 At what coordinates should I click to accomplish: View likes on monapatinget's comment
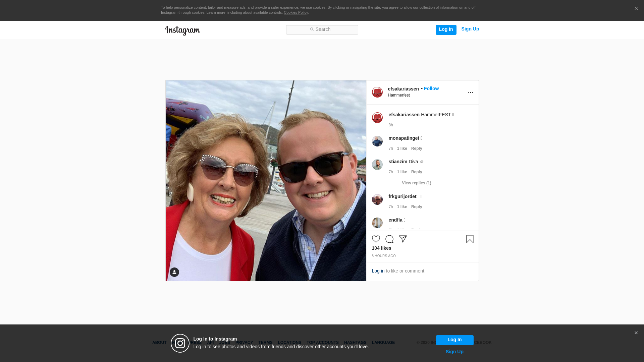tap(402, 148)
